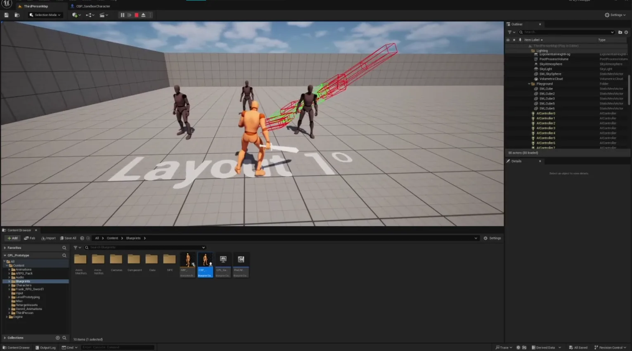Screen dimensions: 632x351
Task: Click the Search Blueprints field
Action: tap(145, 247)
